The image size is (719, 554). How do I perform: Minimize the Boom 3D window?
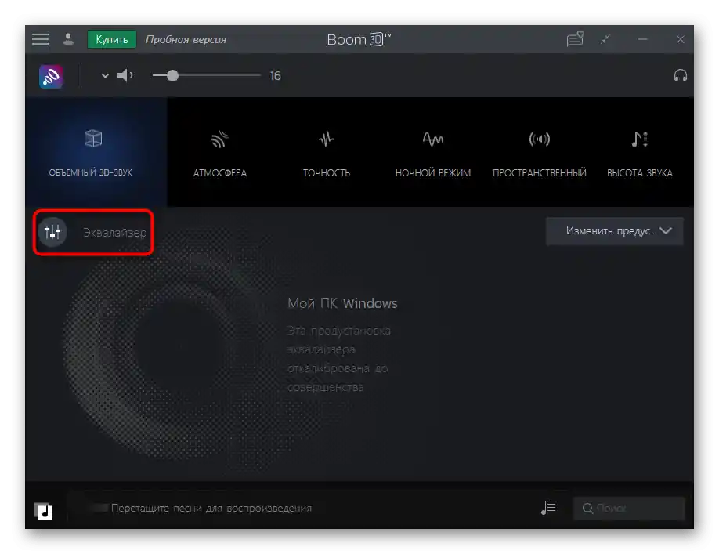tap(643, 39)
